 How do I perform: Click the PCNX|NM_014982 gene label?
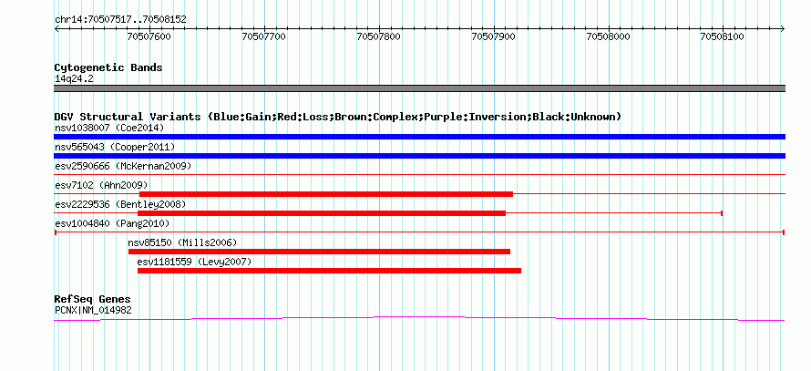coord(93,311)
